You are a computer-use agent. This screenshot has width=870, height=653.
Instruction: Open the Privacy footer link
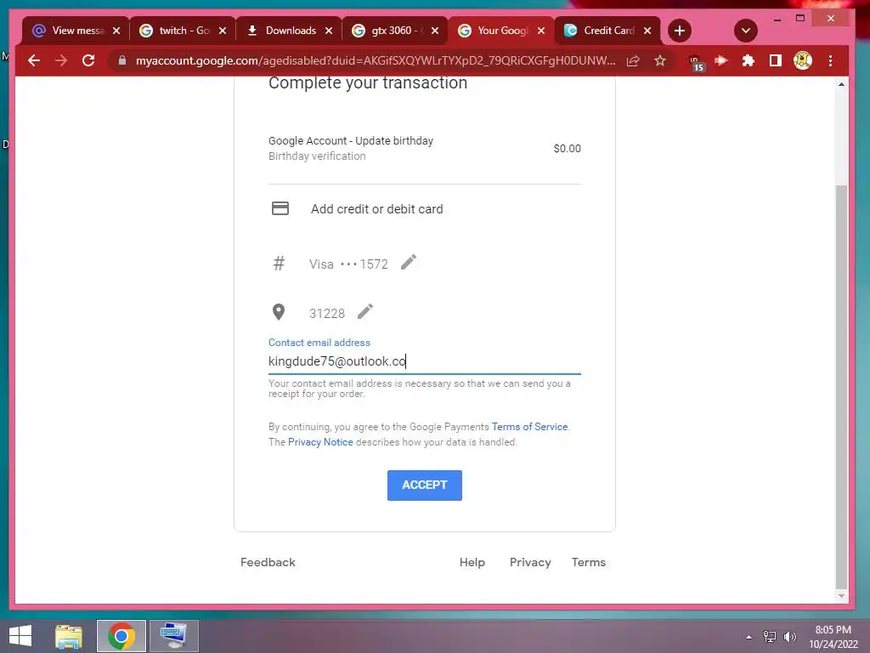530,563
